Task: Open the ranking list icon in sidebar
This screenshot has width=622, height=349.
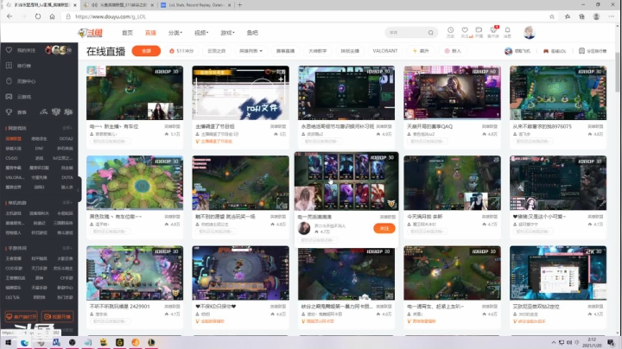Action: [x=9, y=66]
